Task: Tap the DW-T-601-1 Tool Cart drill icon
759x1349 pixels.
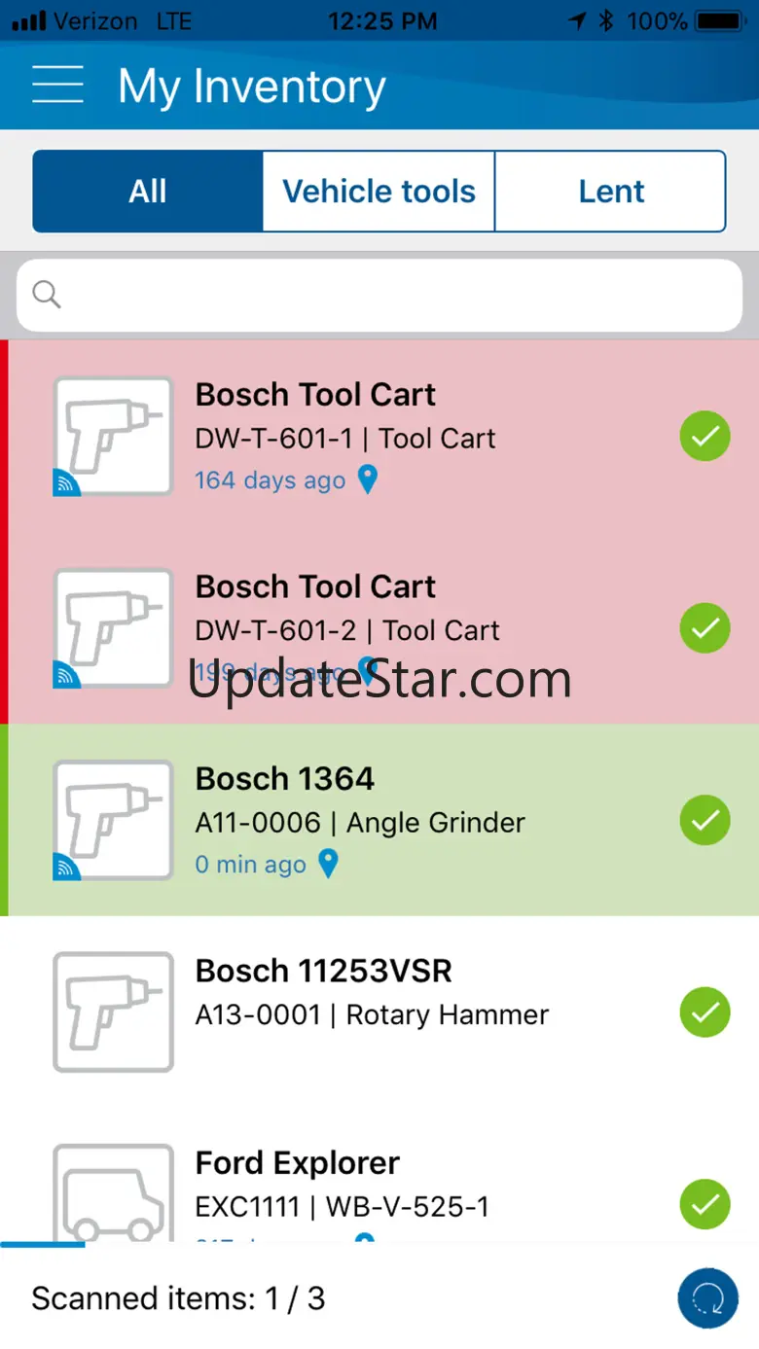Action: tap(113, 437)
